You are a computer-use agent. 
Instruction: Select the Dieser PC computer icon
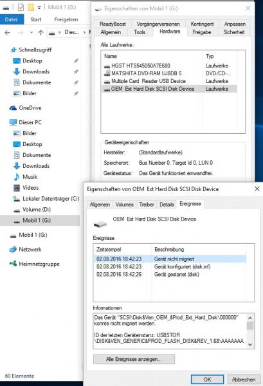[13, 122]
